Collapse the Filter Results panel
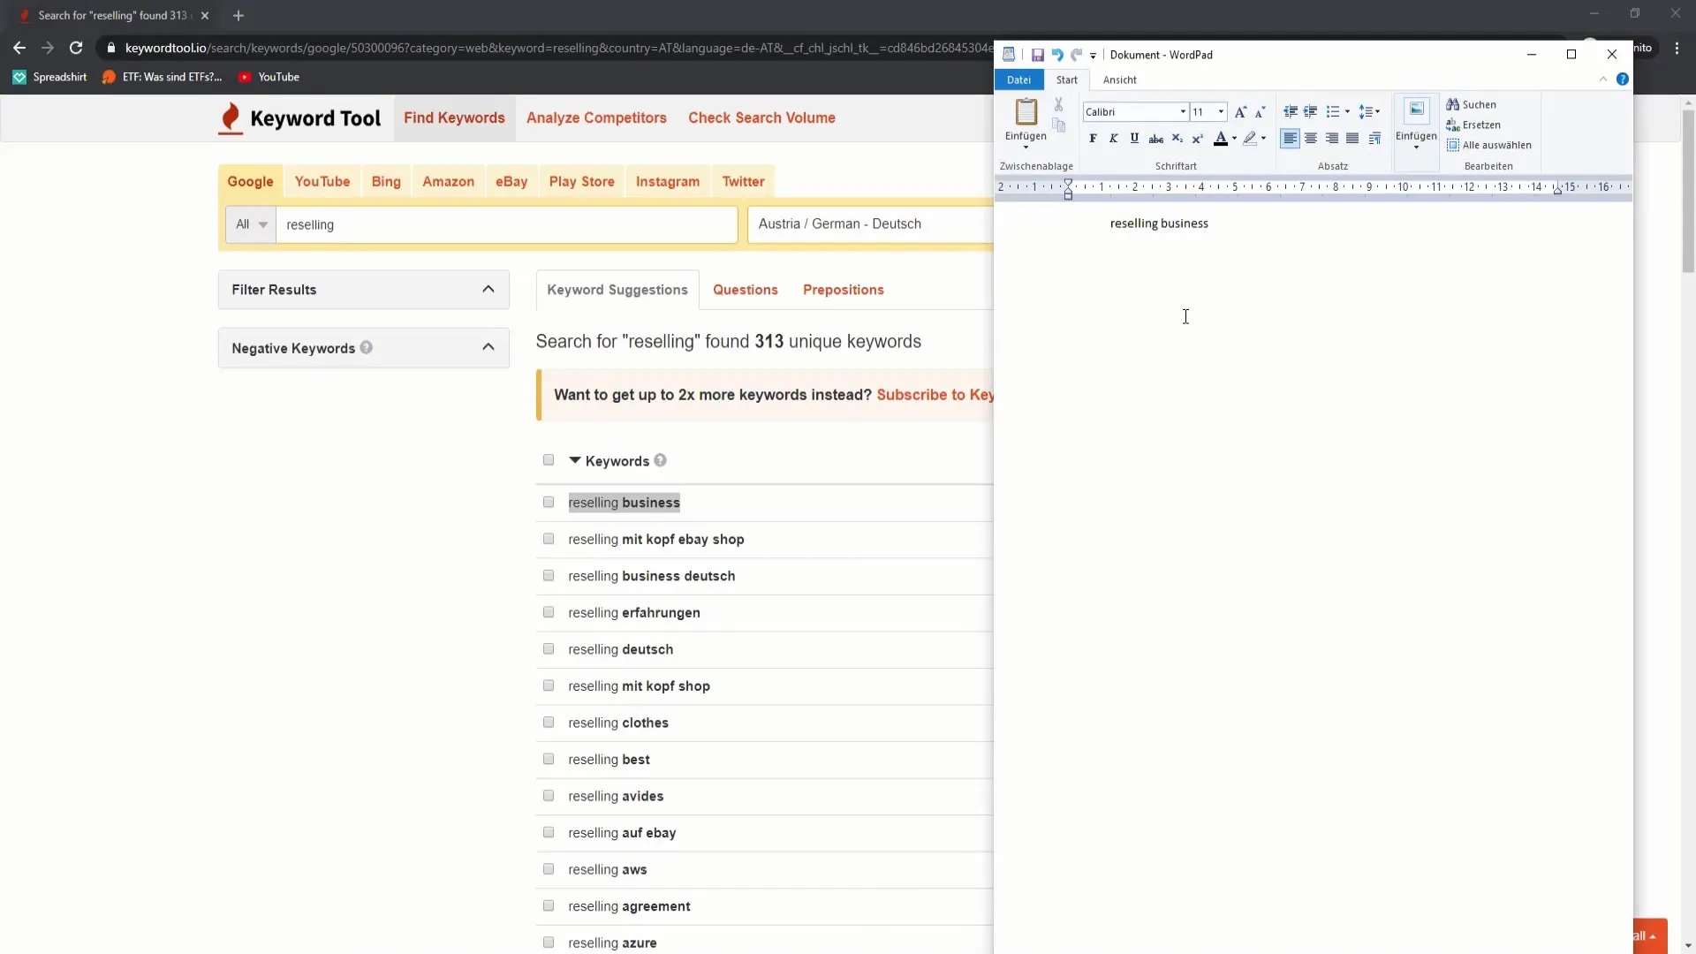The image size is (1696, 954). pos(488,289)
